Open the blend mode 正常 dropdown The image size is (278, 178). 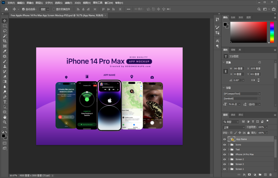click(234, 127)
